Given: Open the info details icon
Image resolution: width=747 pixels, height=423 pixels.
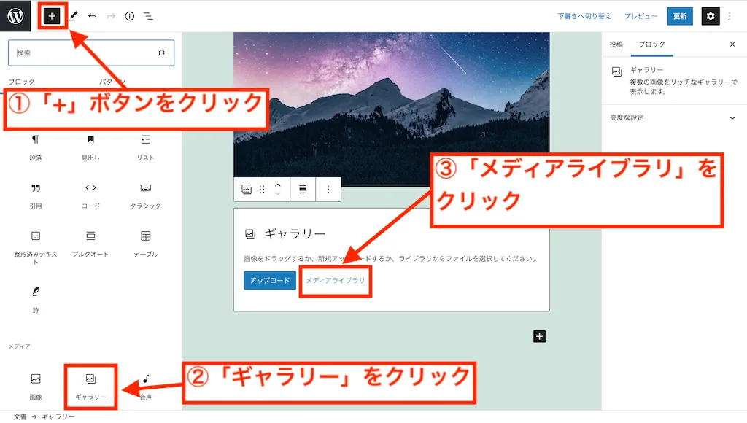Looking at the screenshot, I should [x=130, y=16].
